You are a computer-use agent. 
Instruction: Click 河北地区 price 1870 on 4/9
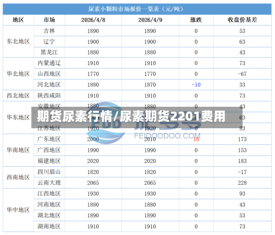coord(150,85)
